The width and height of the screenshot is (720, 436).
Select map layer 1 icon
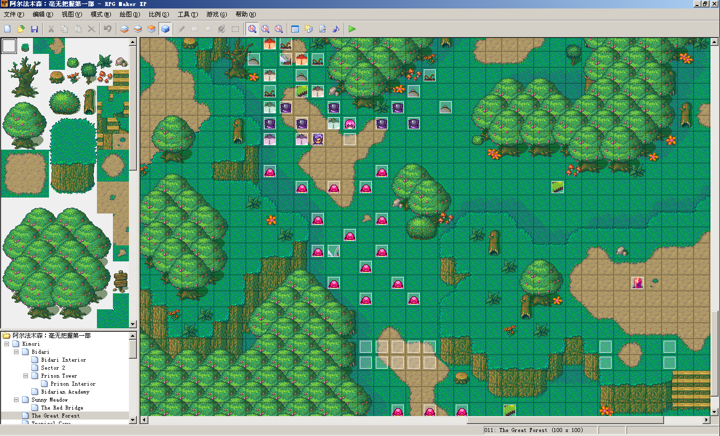pos(124,29)
